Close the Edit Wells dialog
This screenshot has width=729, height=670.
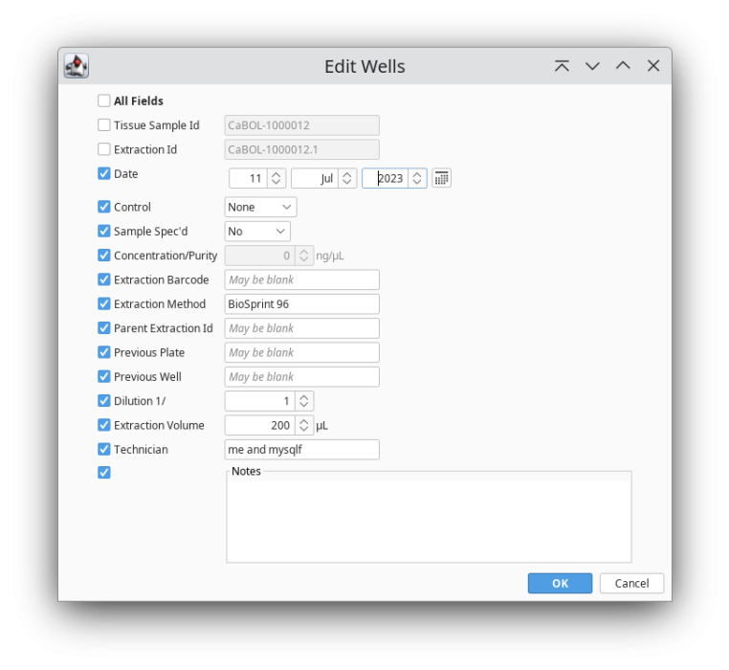coord(653,66)
